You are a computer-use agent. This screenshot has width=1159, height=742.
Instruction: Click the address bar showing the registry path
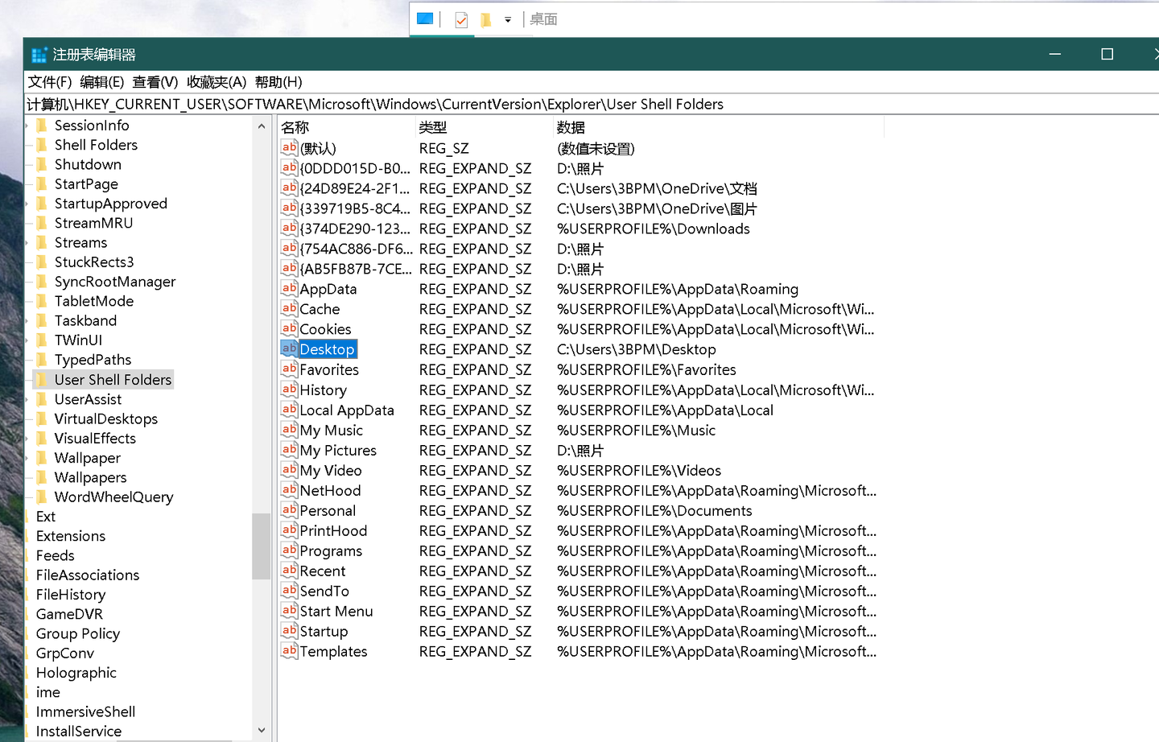pos(378,104)
